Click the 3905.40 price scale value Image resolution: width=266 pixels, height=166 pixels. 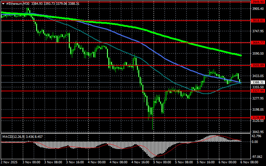[258, 8]
